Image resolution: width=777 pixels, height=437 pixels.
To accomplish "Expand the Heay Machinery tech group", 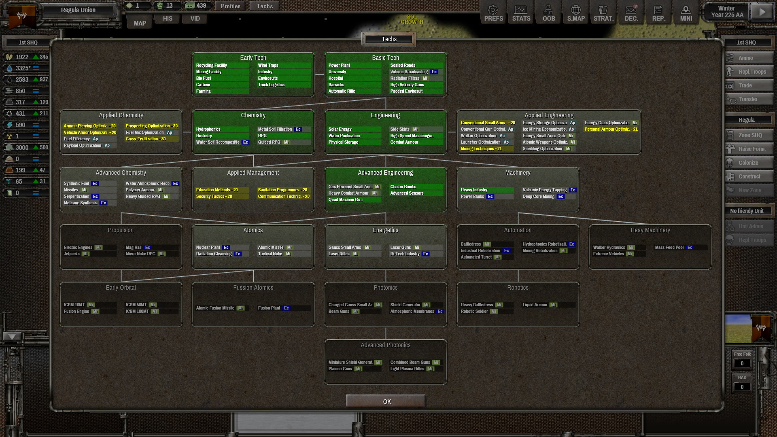I will pyautogui.click(x=649, y=230).
